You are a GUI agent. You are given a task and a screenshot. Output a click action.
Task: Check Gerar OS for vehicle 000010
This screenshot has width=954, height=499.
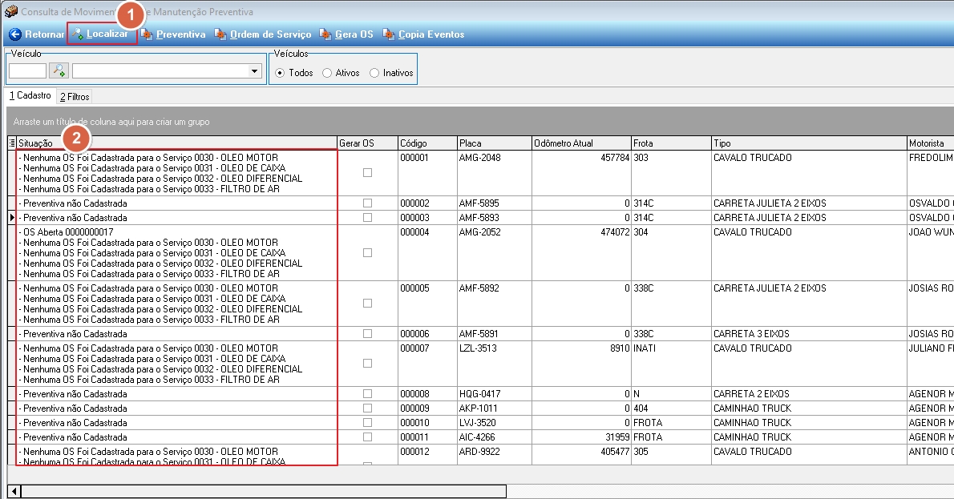click(x=367, y=422)
